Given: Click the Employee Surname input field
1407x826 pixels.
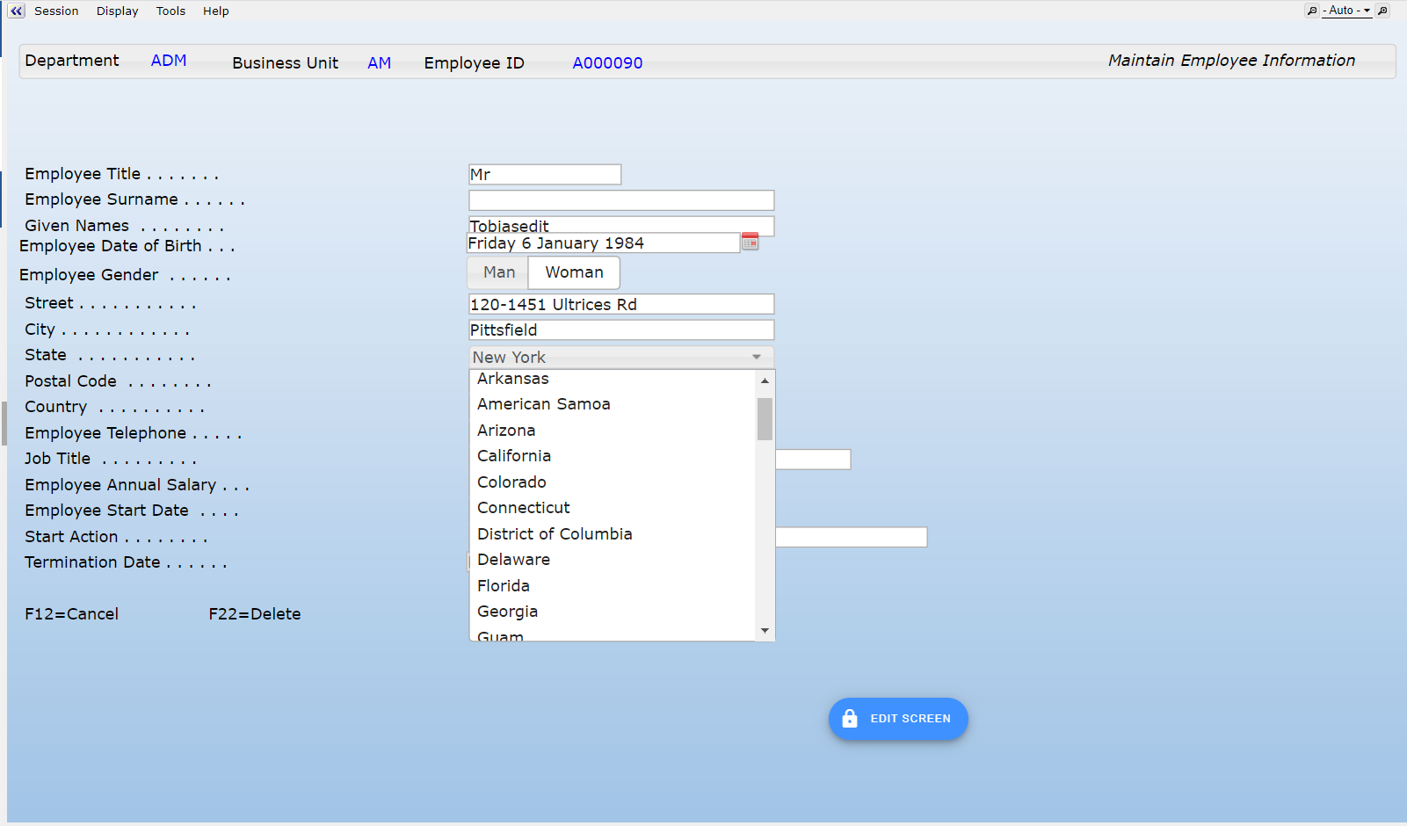Looking at the screenshot, I should pos(621,200).
